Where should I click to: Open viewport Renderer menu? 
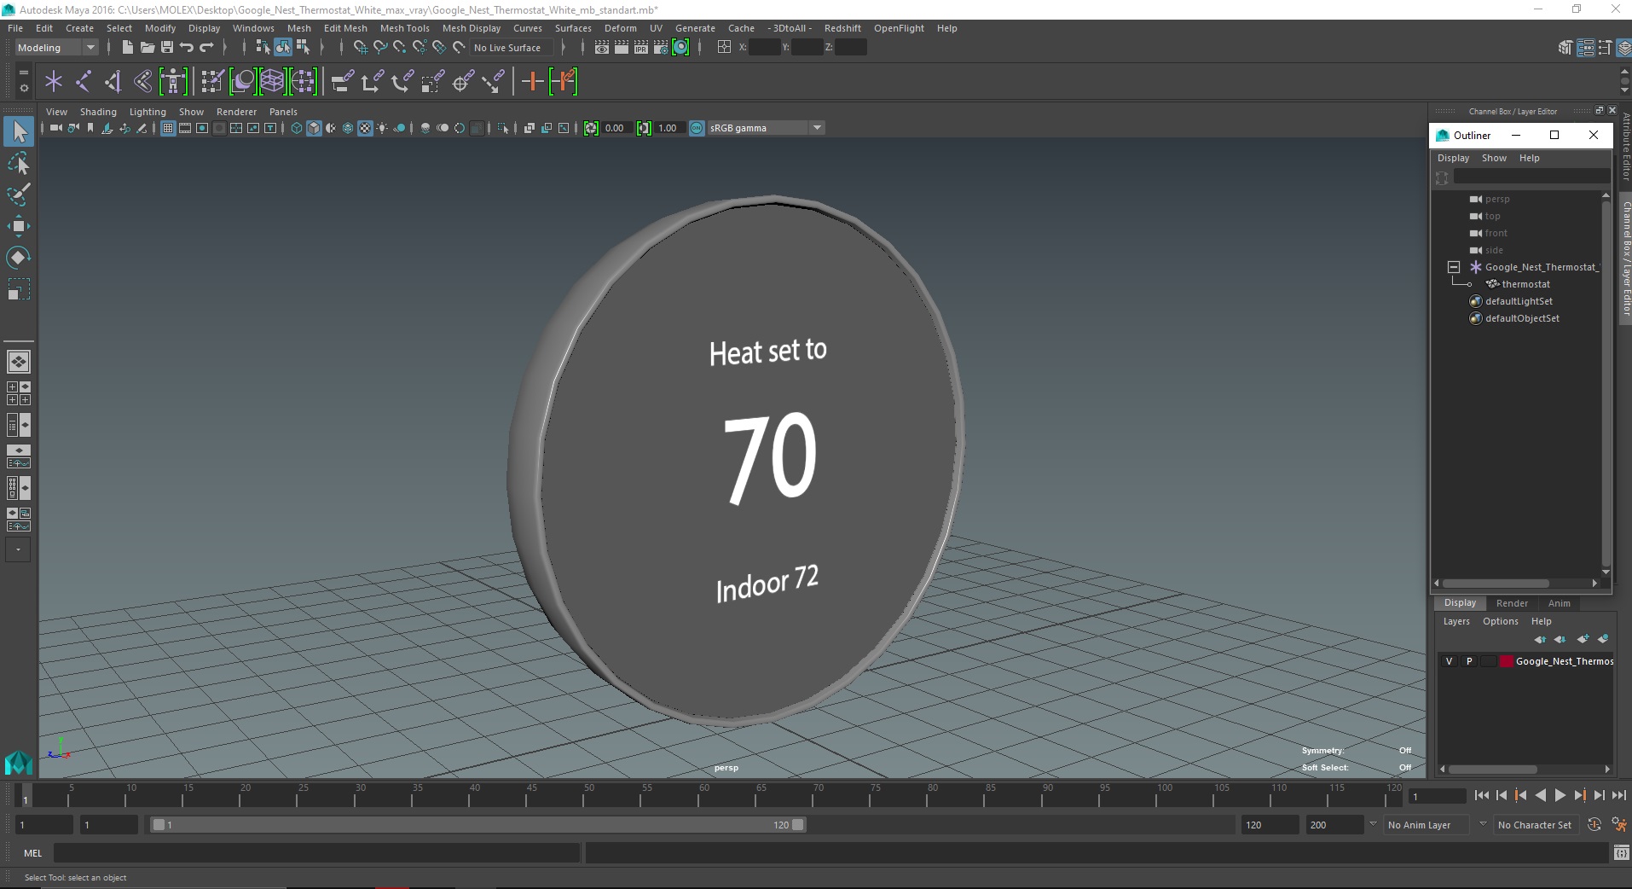tap(236, 112)
